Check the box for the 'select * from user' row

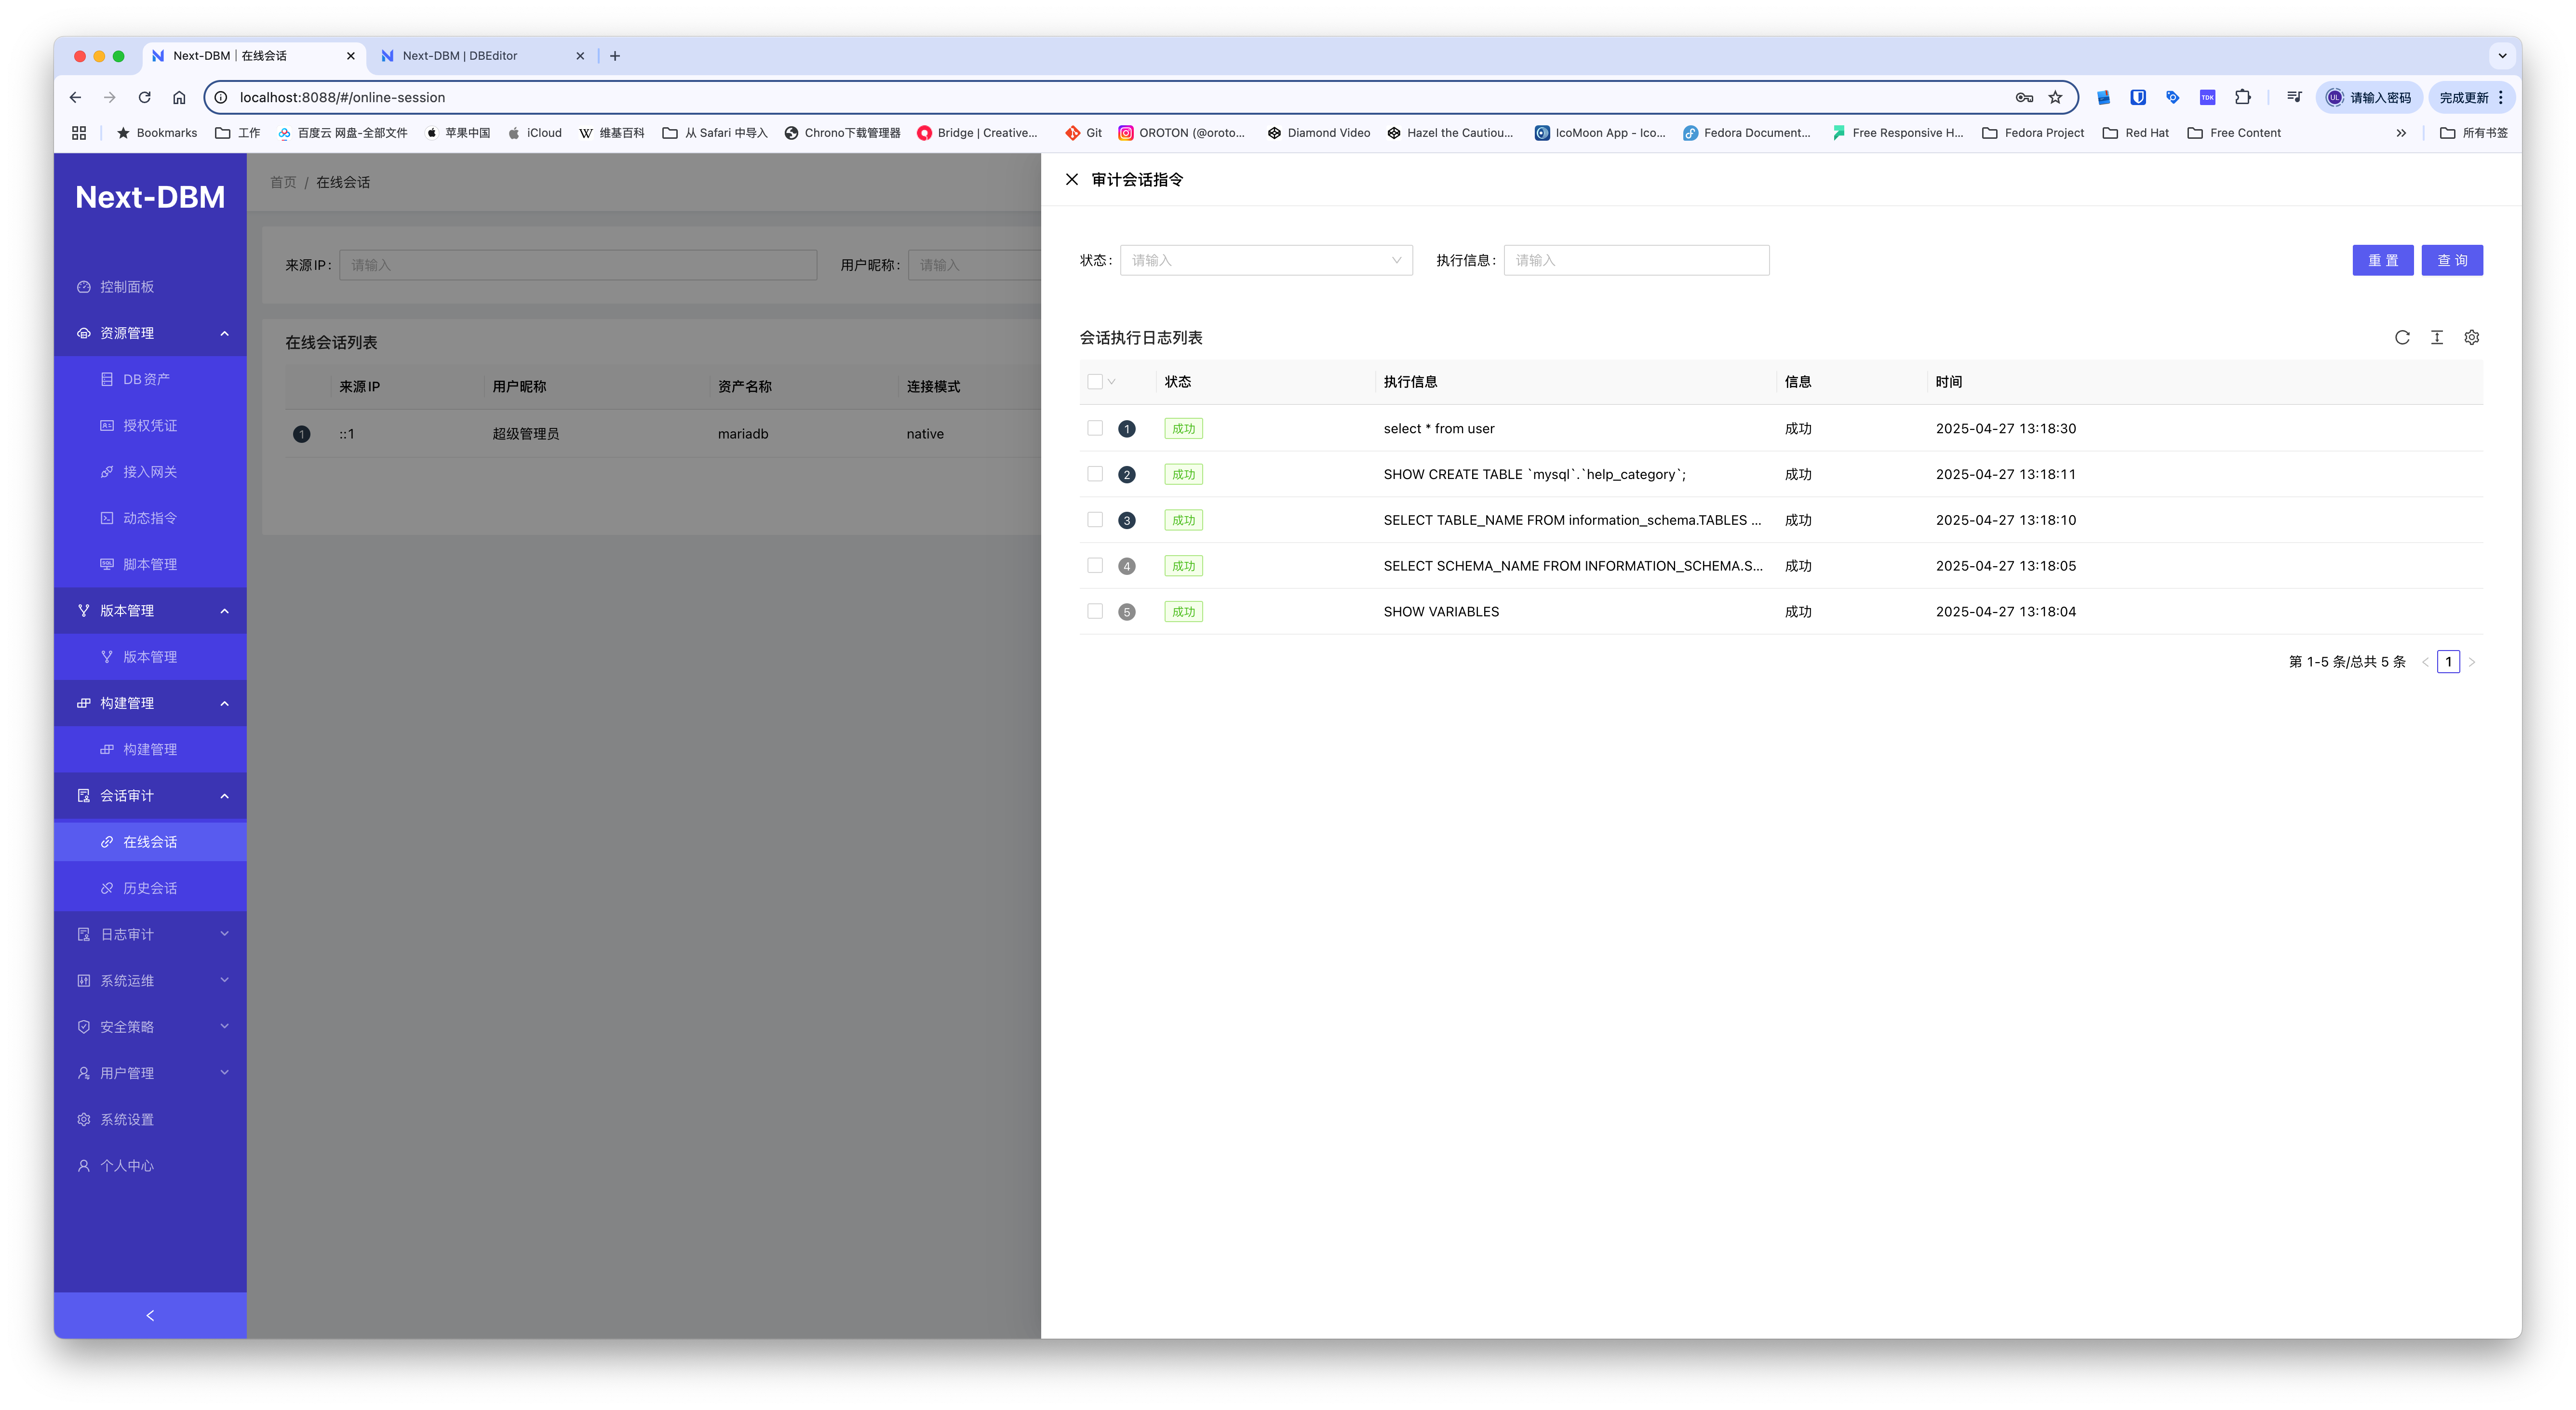[x=1095, y=428]
